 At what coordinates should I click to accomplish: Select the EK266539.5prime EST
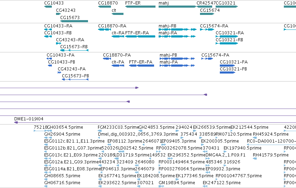195,131
